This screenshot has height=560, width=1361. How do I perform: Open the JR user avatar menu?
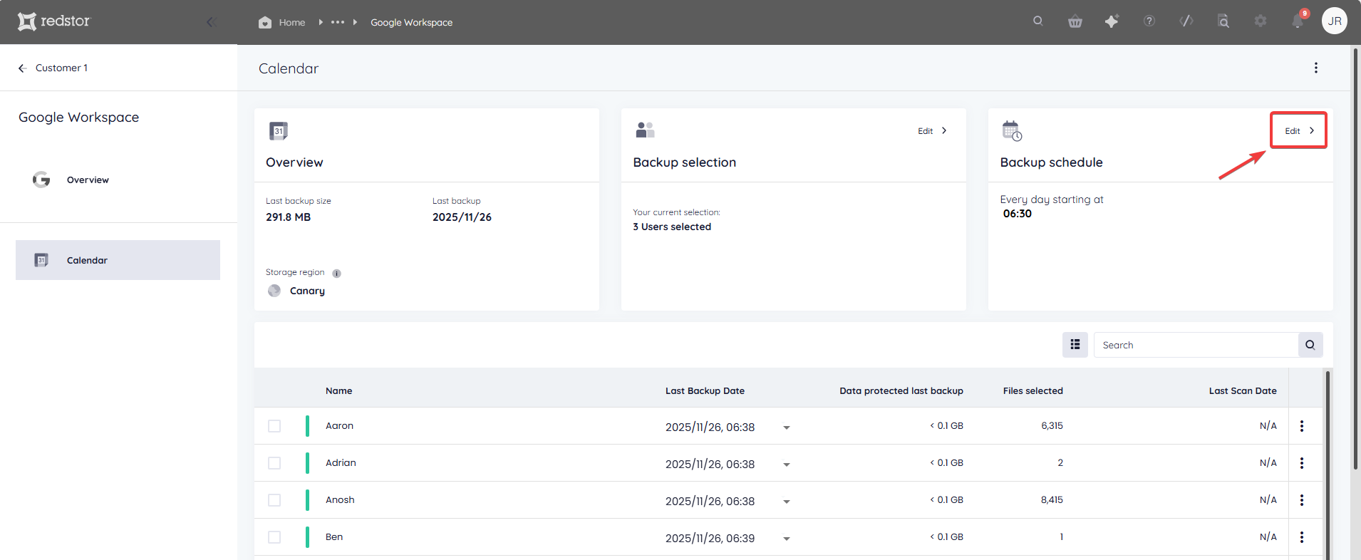click(1335, 21)
